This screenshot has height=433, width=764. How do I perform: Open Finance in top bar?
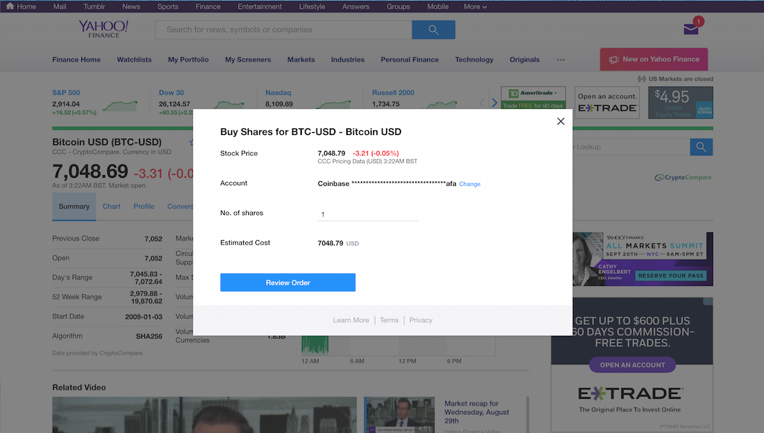(208, 6)
